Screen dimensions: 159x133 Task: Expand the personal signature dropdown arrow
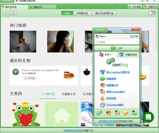tap(137, 42)
